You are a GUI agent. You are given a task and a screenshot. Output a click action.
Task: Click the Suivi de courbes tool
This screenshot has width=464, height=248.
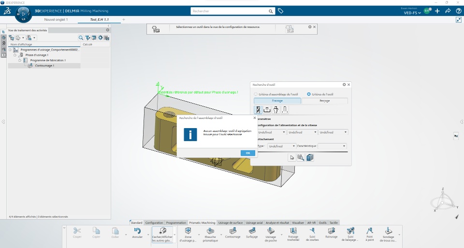(x=312, y=235)
